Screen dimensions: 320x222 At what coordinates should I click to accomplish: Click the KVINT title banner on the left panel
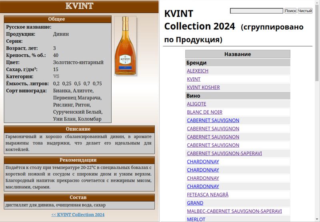click(79, 6)
